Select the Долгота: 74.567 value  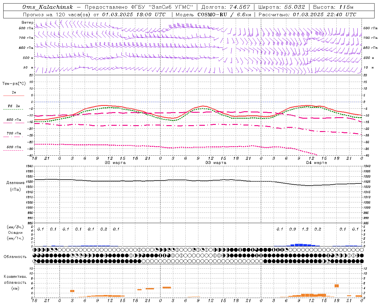(x=226, y=7)
